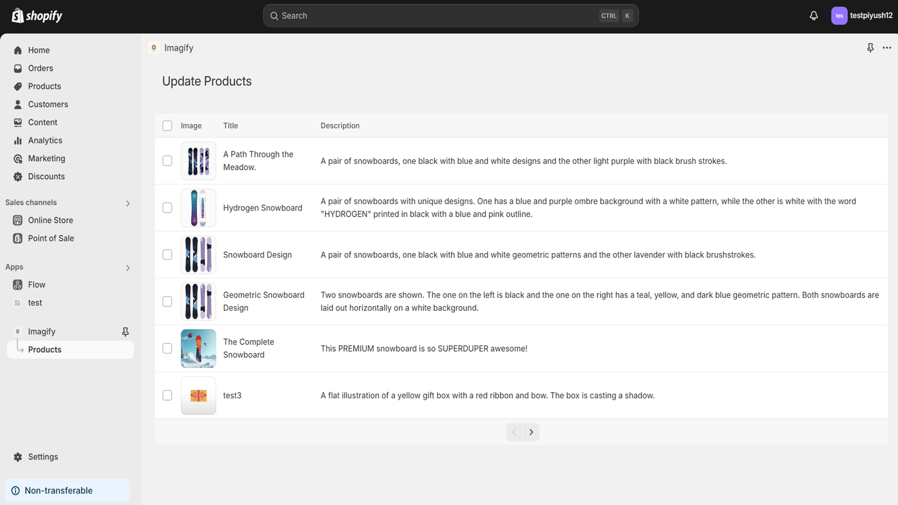Select all products using the header checkbox
898x505 pixels.
pos(167,126)
